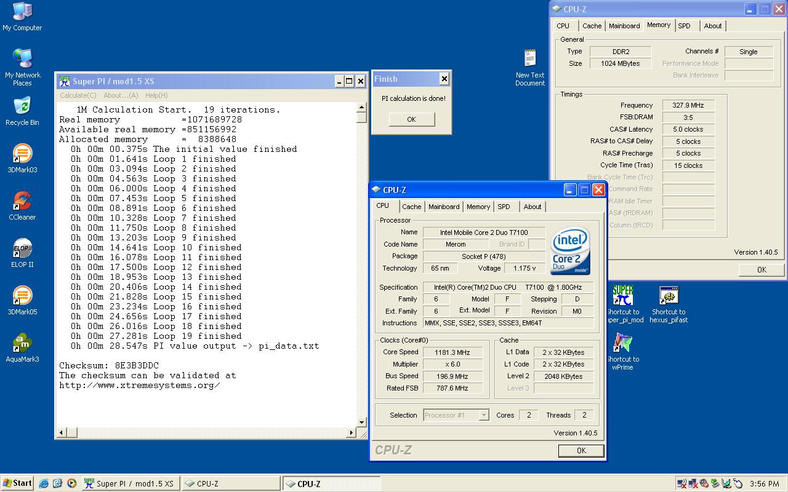Screen dimensions: 788x492
Task: Select Mainboard tab in Memory CPU-Z window
Action: pos(624,26)
